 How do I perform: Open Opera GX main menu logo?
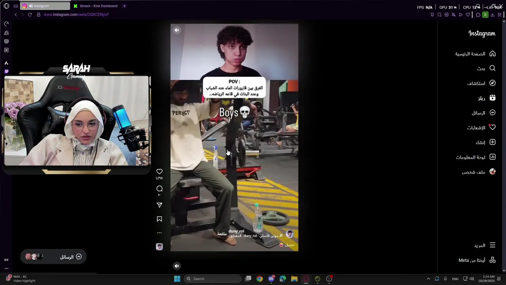point(6,6)
